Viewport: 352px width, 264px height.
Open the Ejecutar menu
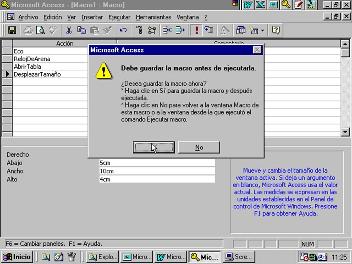pyautogui.click(x=119, y=17)
